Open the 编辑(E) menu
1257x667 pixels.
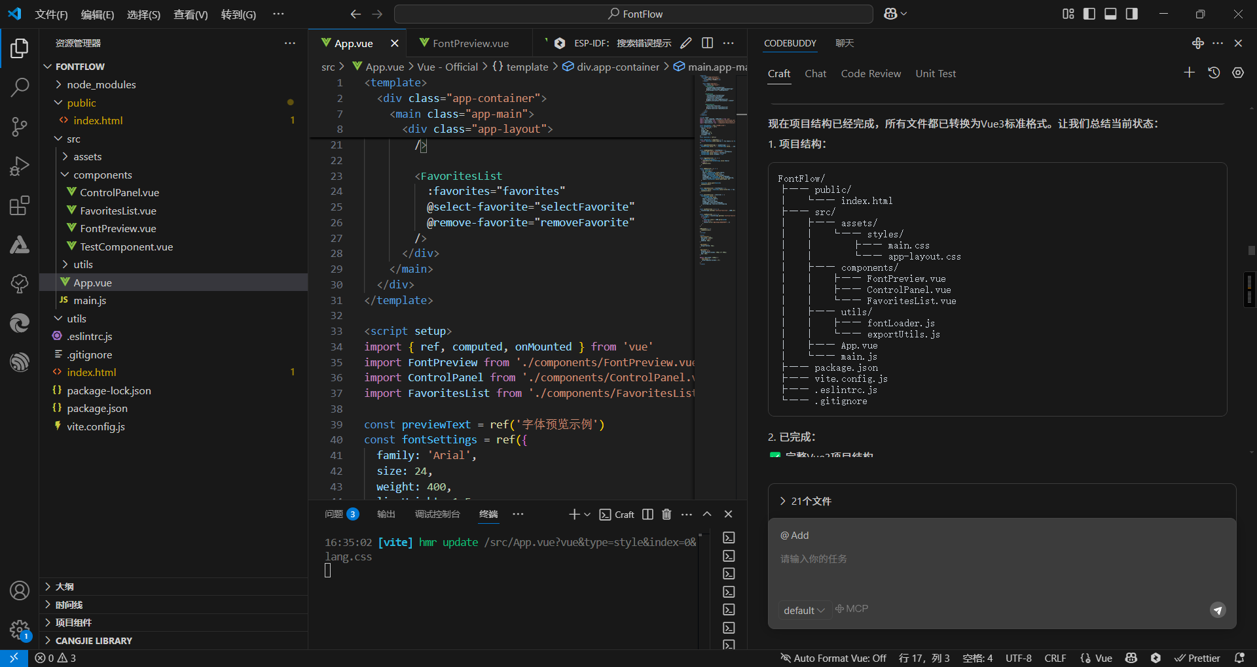coord(98,14)
